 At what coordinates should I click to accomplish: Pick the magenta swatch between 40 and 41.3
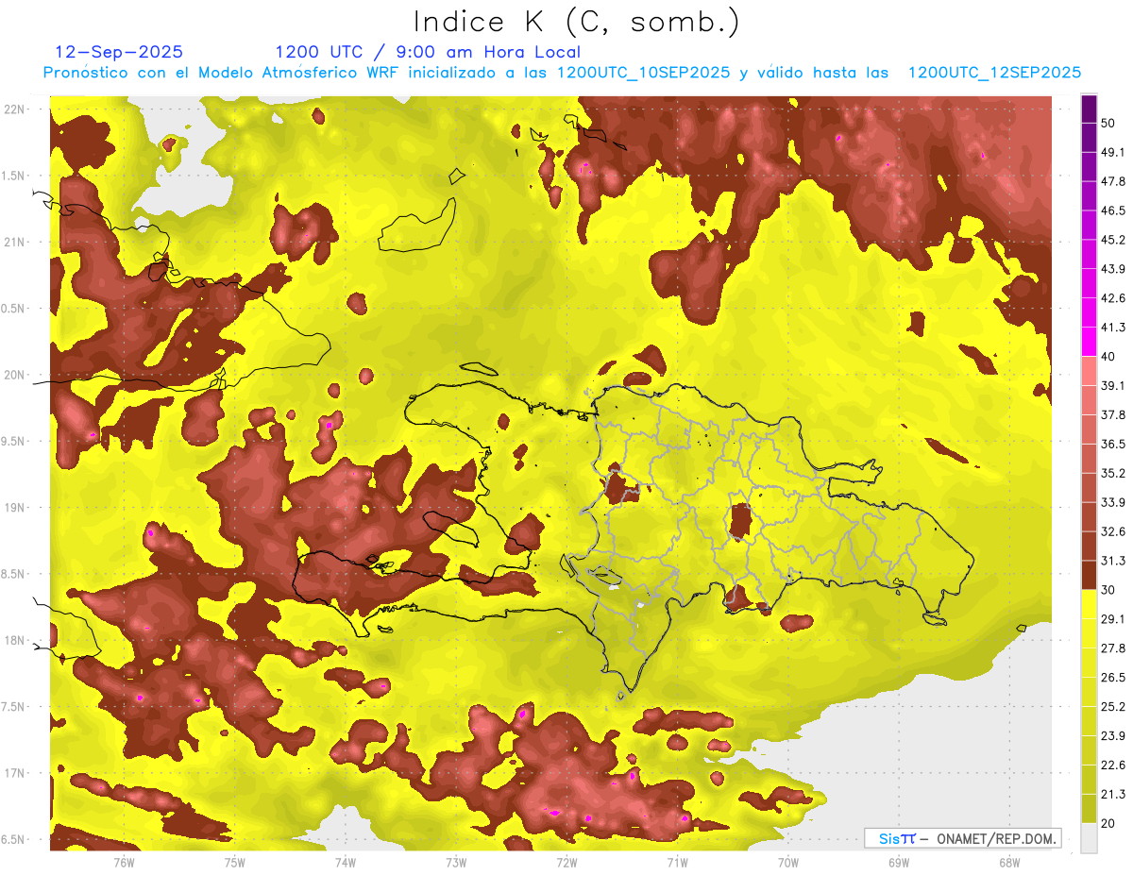pos(1089,342)
